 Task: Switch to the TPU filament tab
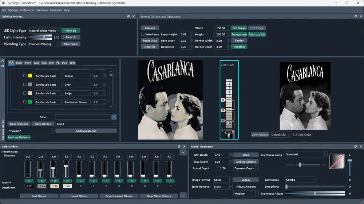click(x=72, y=63)
